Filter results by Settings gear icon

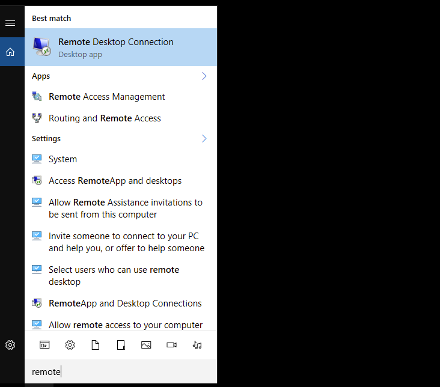[70, 345]
